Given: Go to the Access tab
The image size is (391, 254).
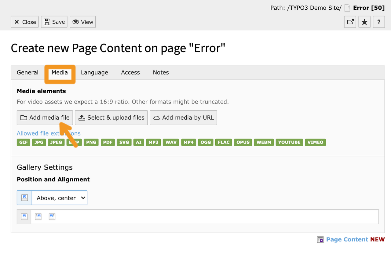Looking at the screenshot, I should 130,72.
